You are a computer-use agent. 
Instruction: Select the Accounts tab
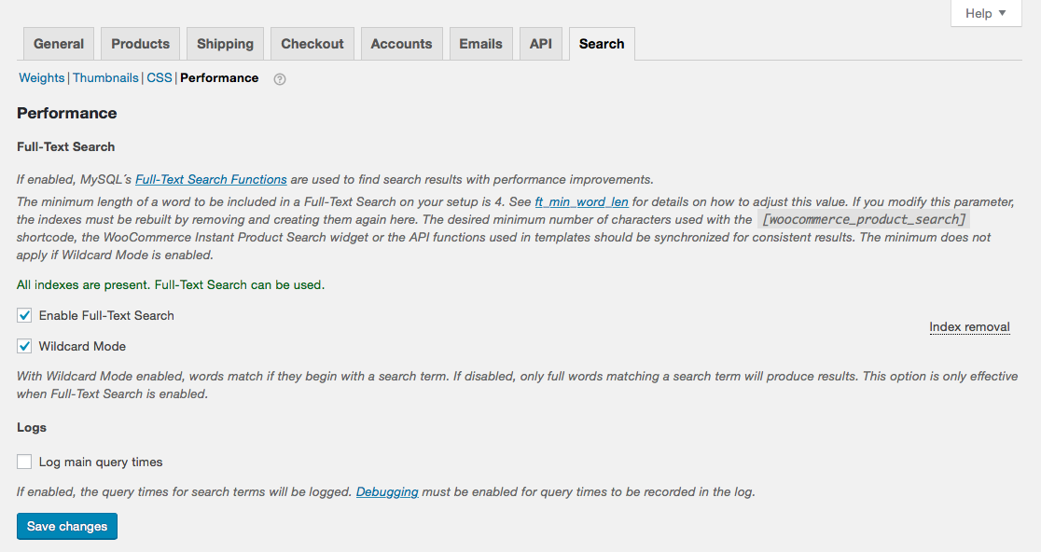coord(401,44)
